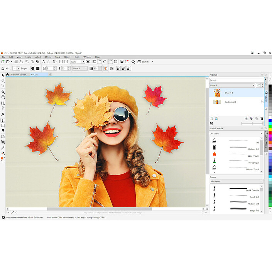Pick the Eyedropper tool
This screenshot has width=272, height=272.
tap(3, 148)
